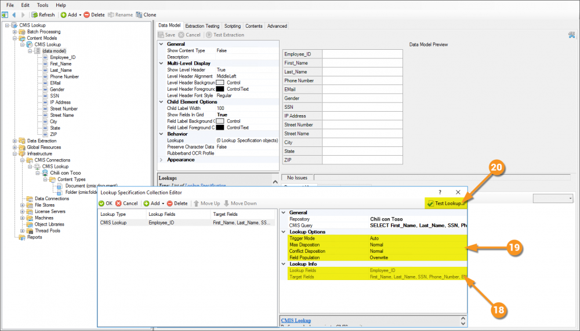580x331 pixels.
Task: Select the Reports node in tree
Action: pos(34,237)
